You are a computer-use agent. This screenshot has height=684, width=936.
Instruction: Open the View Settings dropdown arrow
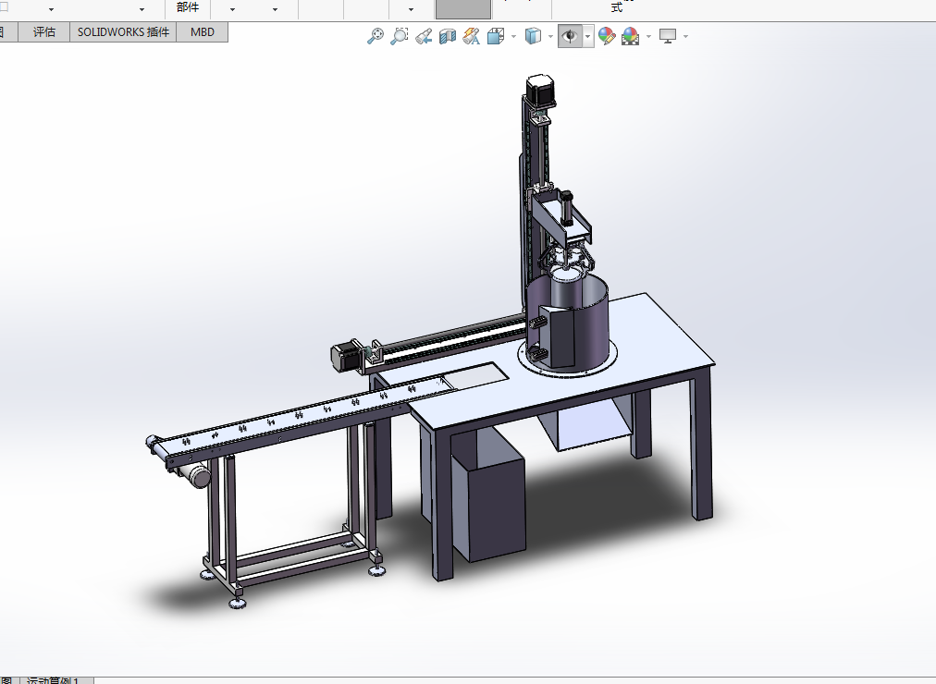[x=685, y=37]
